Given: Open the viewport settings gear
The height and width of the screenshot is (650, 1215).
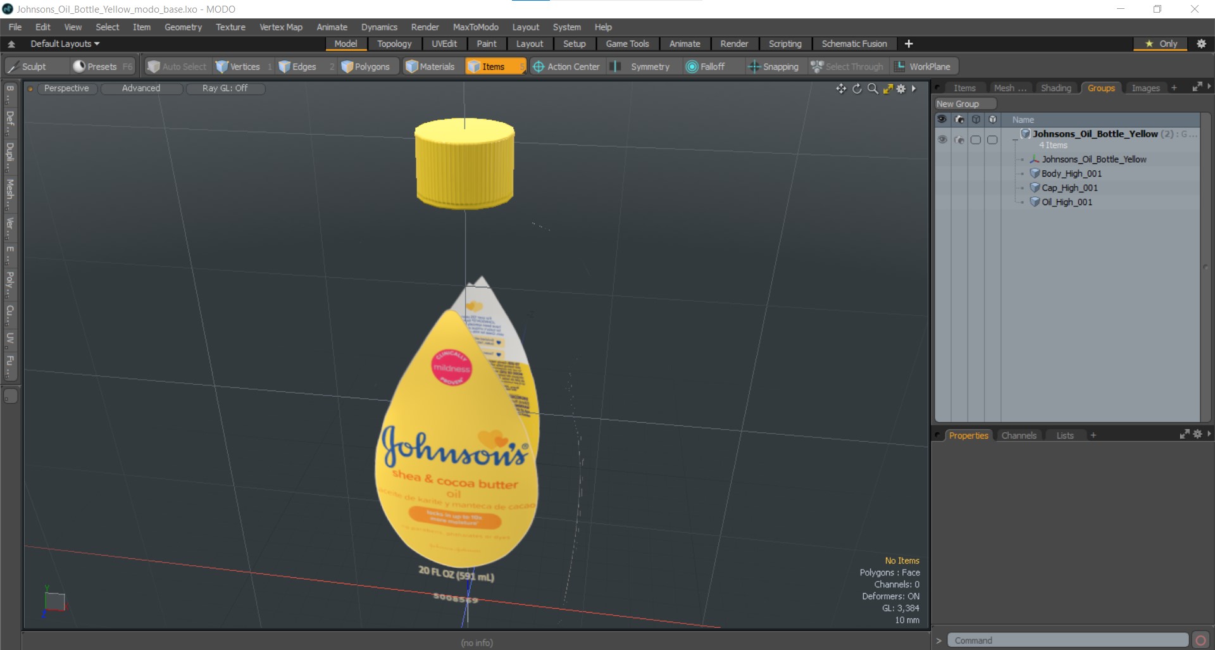Looking at the screenshot, I should click(901, 89).
